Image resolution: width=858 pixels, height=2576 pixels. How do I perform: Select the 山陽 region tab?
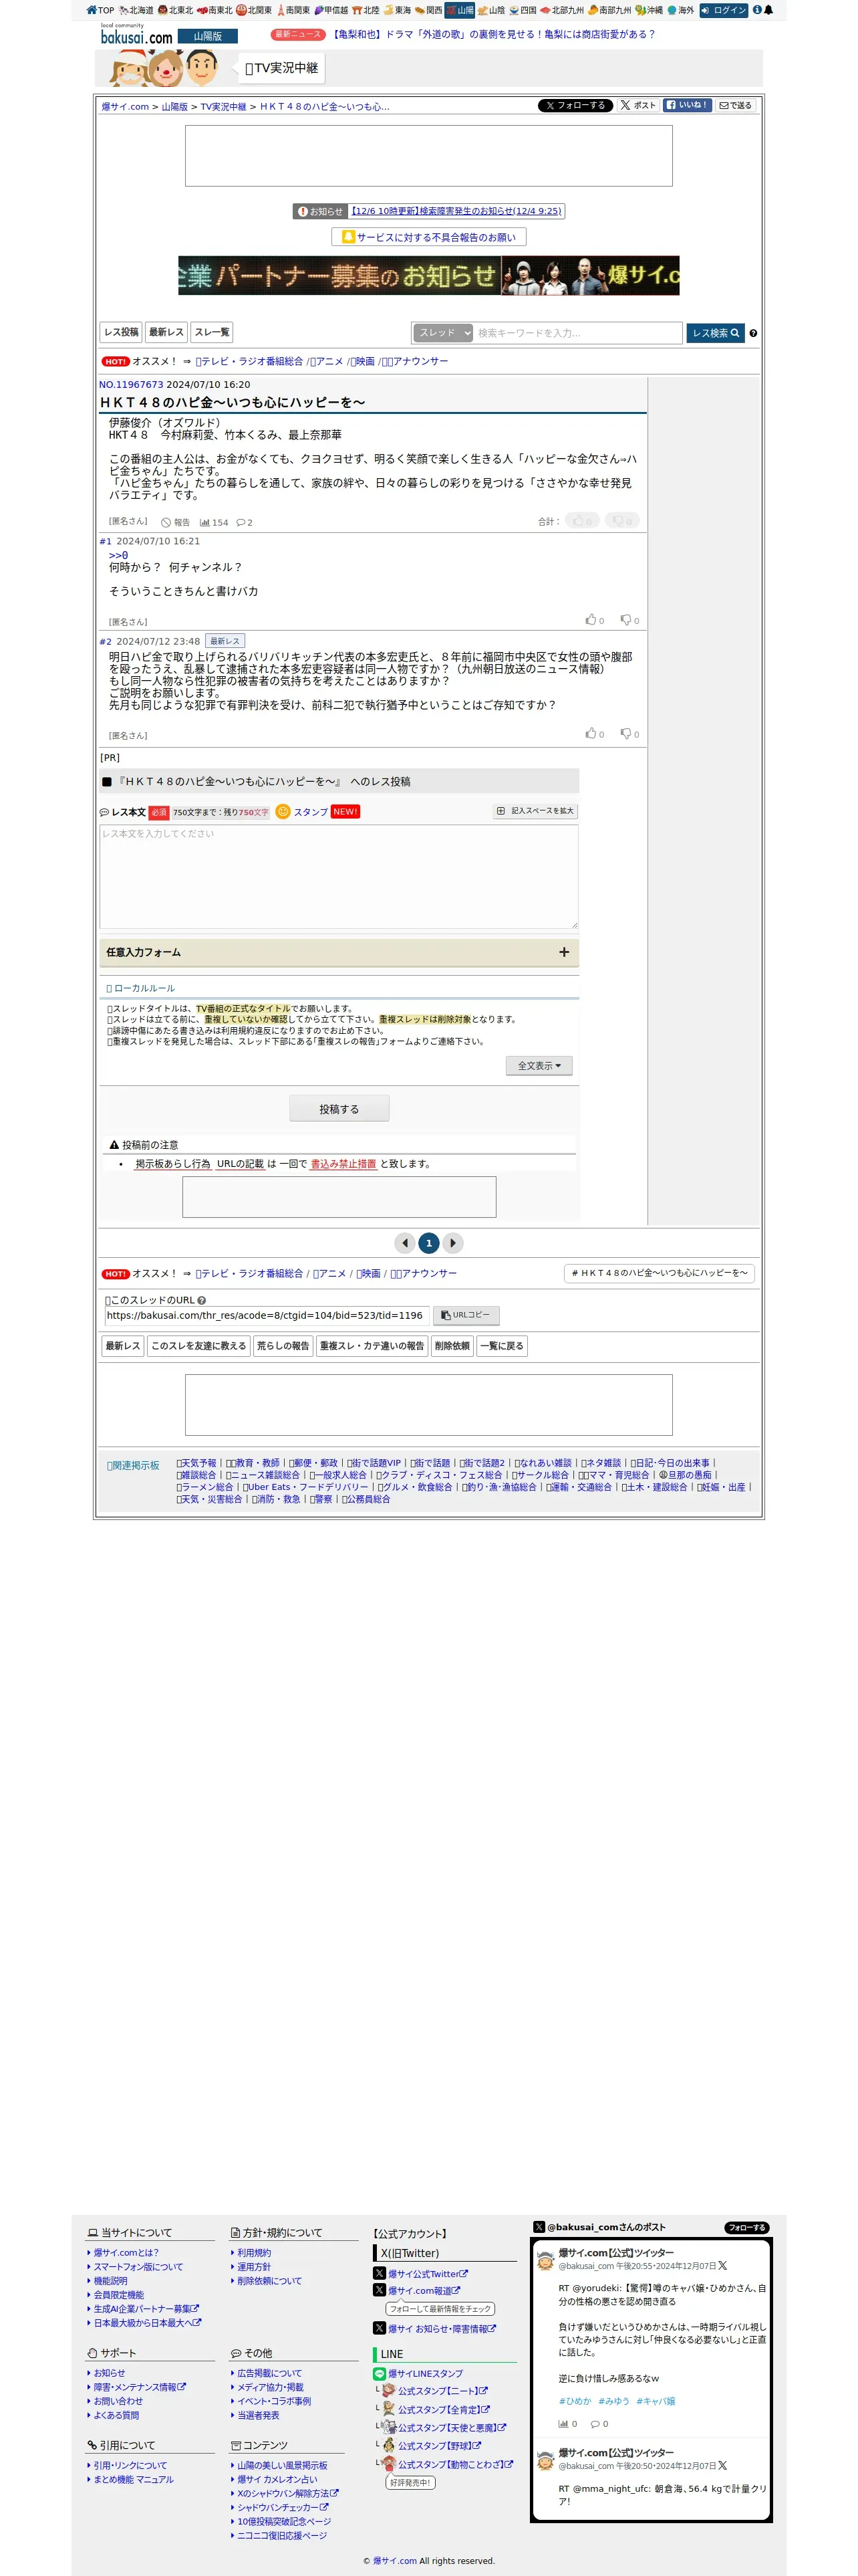coord(460,10)
